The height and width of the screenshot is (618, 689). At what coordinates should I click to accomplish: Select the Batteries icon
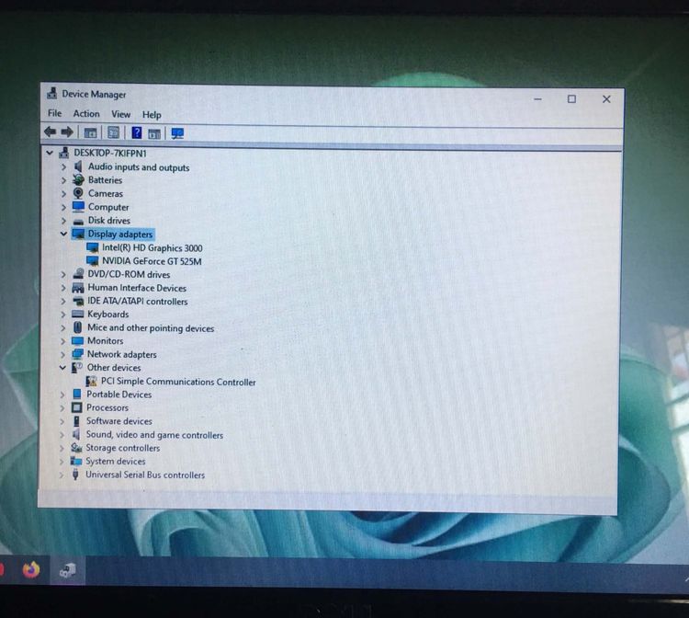tap(78, 179)
